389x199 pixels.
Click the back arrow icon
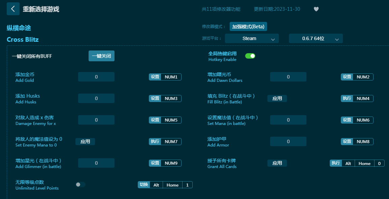(x=13, y=9)
